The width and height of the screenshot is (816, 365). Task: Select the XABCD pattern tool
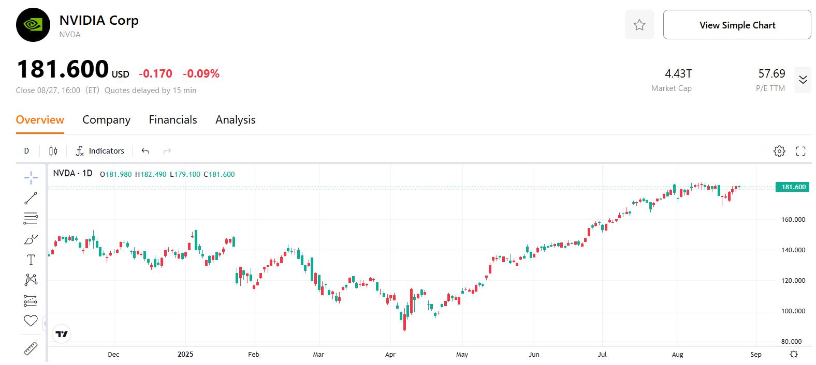[31, 279]
